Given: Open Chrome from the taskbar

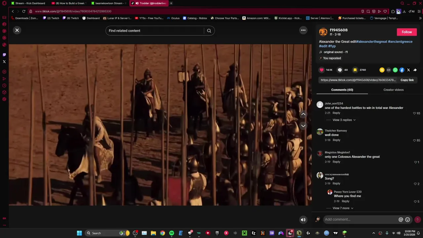Looking at the screenshot, I should coord(162,233).
